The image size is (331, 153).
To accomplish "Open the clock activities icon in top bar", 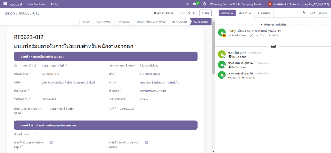I will click(x=204, y=4).
